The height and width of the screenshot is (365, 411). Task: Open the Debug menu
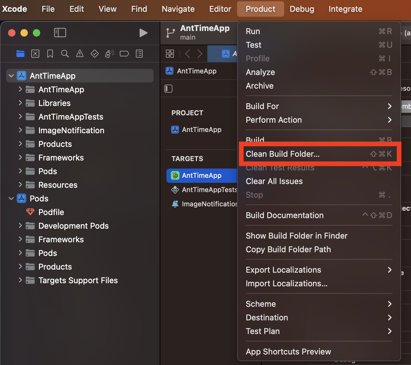point(302,9)
